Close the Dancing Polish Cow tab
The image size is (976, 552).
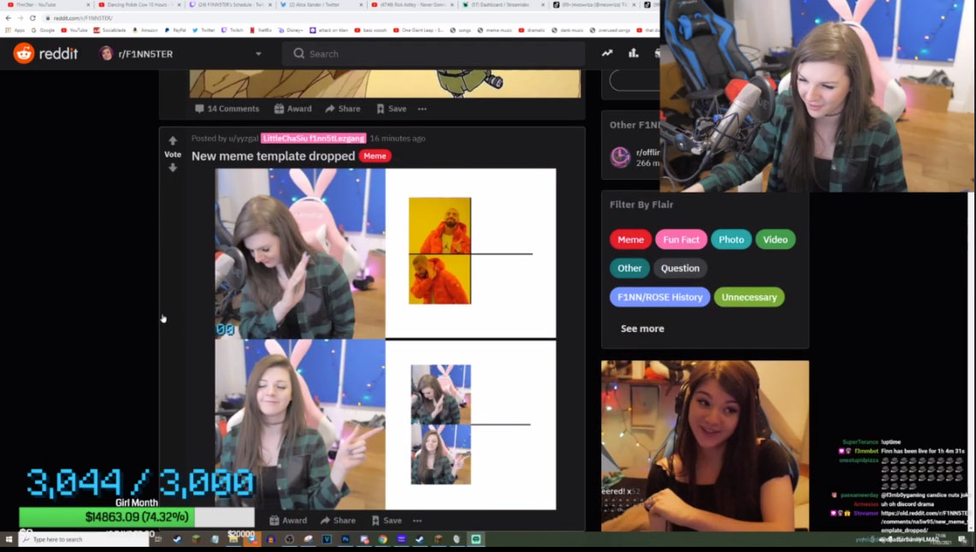(x=180, y=4)
